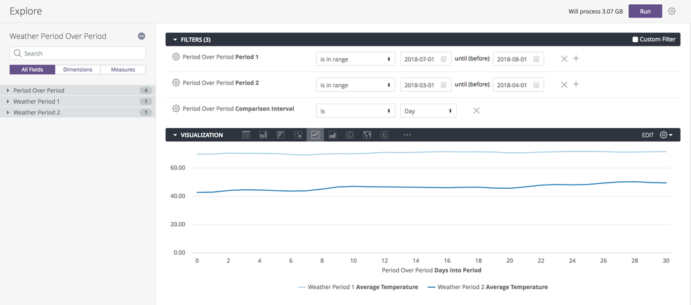The width and height of the screenshot is (691, 305).
Task: Select the scatterplot visualization icon
Action: [298, 135]
